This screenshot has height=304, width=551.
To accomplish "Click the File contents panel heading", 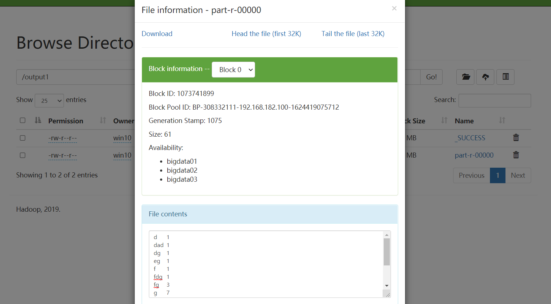I will tap(270, 214).
